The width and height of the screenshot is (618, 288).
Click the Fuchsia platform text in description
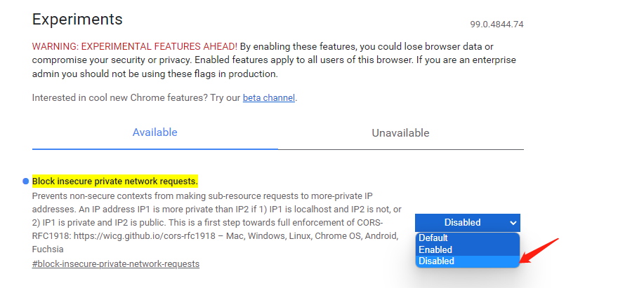click(48, 249)
